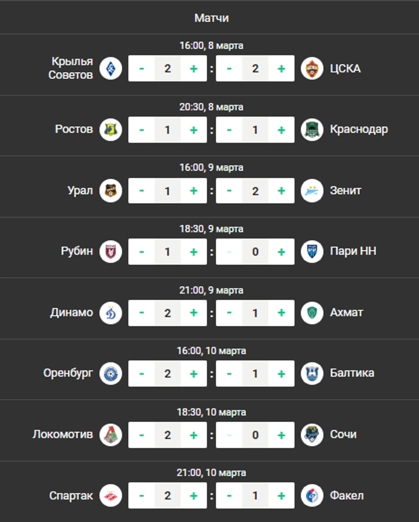This screenshot has height=522, width=419.
Task: Increase Sochi score with plus button
Action: coord(281,435)
